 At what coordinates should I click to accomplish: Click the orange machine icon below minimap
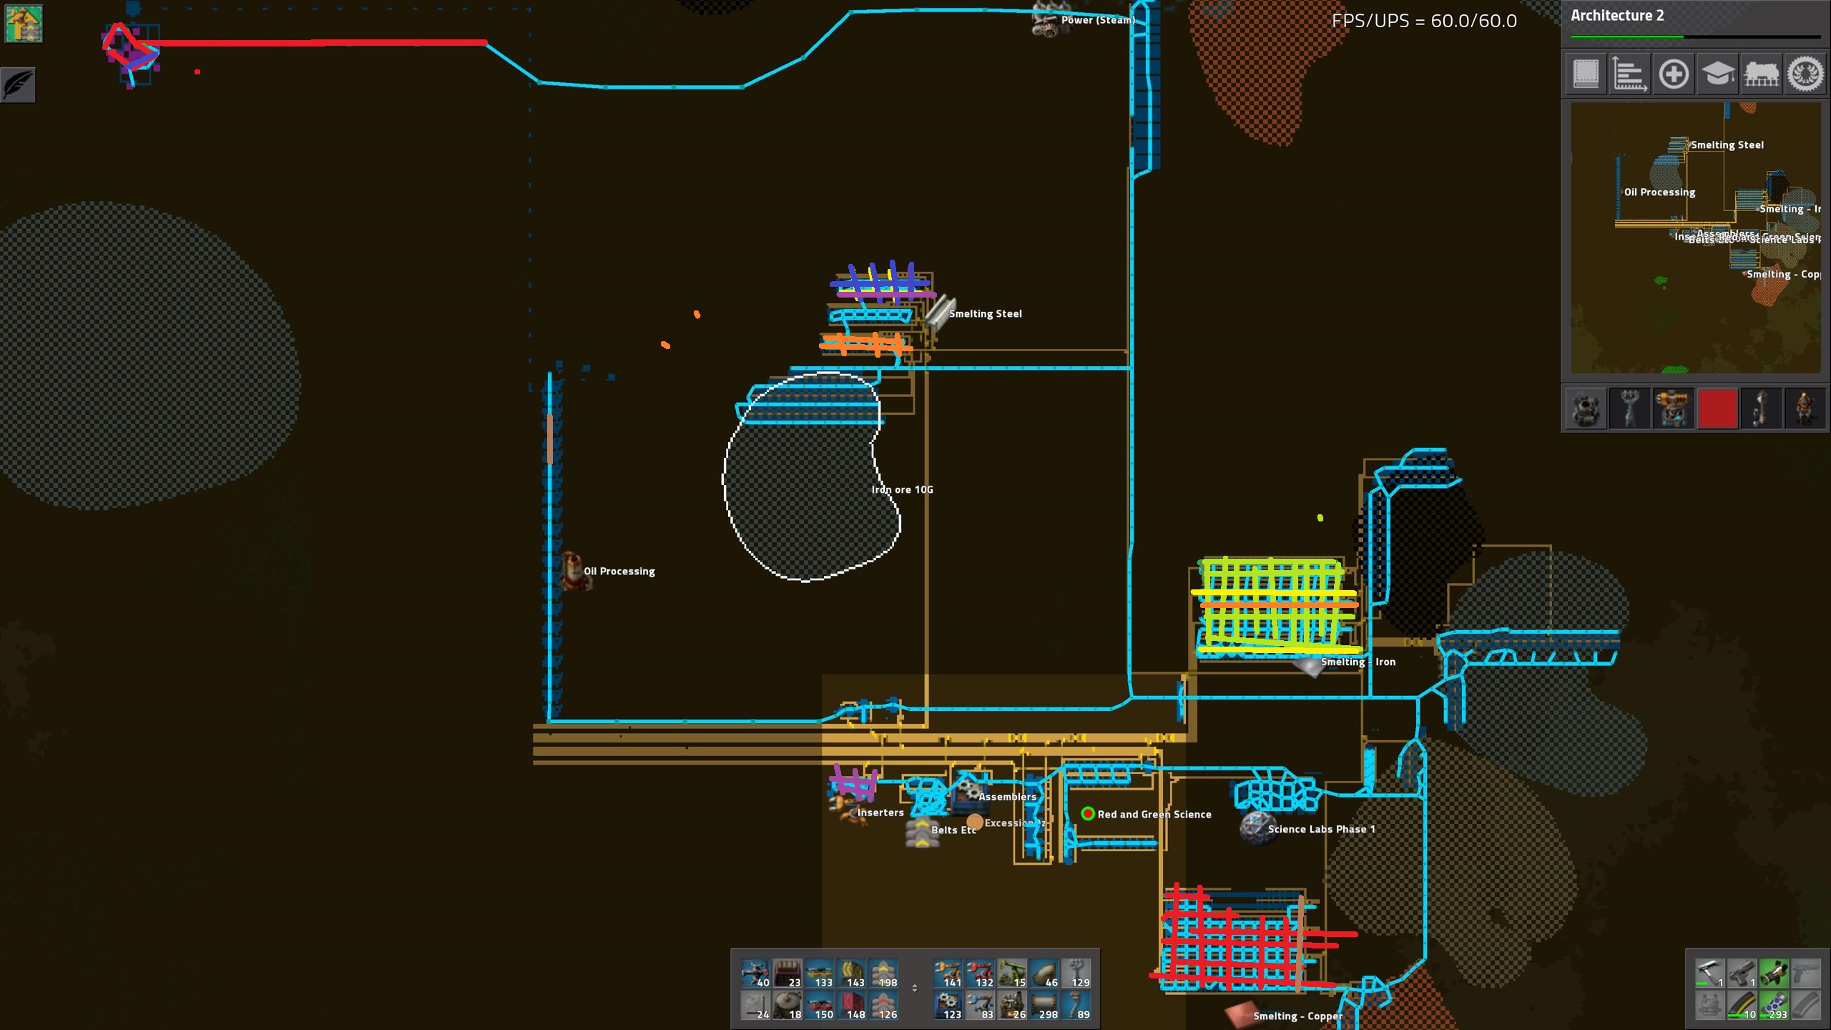(x=1674, y=409)
